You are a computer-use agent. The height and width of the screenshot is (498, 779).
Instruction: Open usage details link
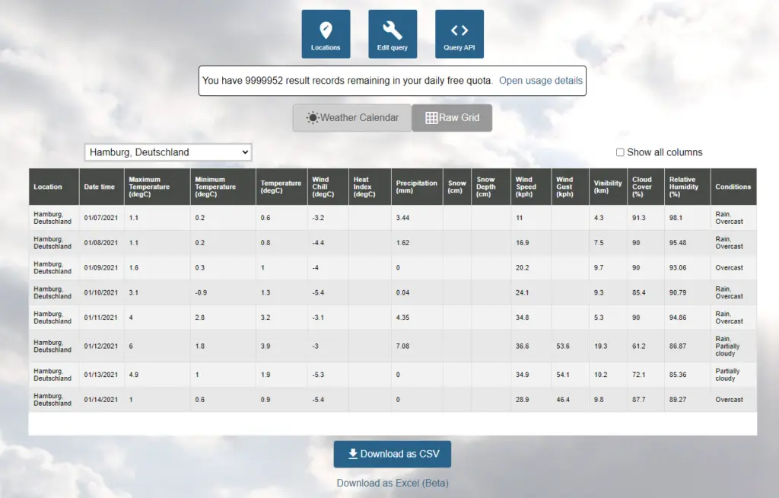pos(541,81)
